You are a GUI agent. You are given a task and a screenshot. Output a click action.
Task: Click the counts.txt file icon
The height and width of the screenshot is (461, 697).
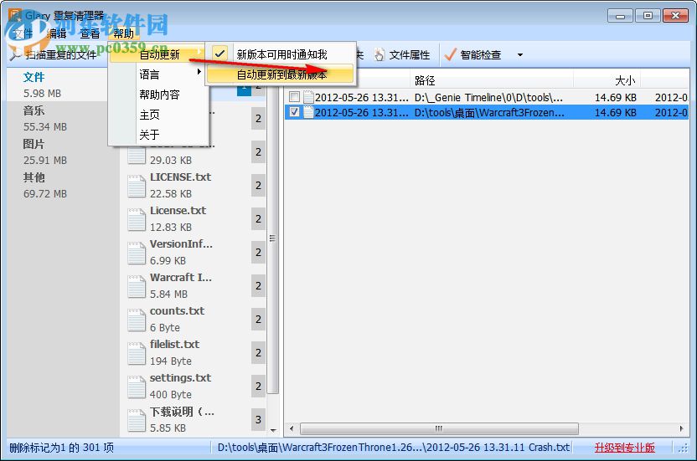click(137, 320)
